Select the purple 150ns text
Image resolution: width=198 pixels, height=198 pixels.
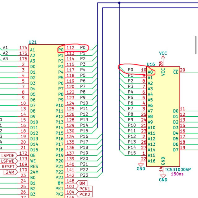coord(177,174)
